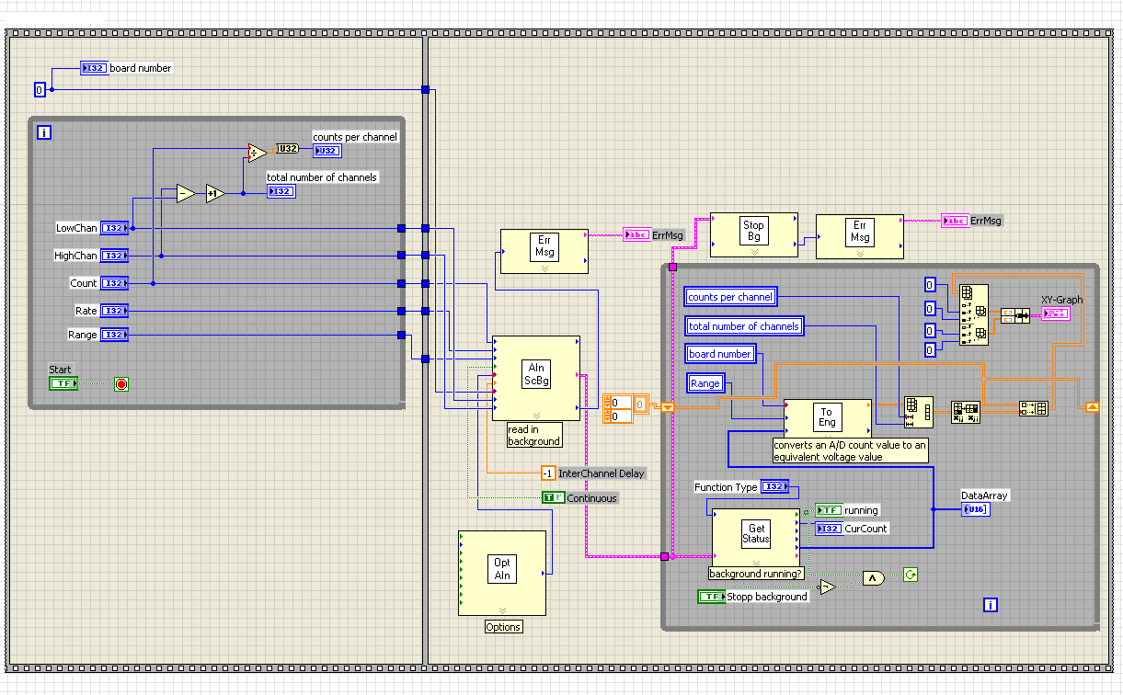The height and width of the screenshot is (695, 1123).
Task: Click the ErrMsg string indicator after Stop Bg
Action: click(955, 221)
